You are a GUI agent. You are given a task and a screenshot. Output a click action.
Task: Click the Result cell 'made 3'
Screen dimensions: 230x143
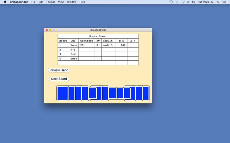109,45
